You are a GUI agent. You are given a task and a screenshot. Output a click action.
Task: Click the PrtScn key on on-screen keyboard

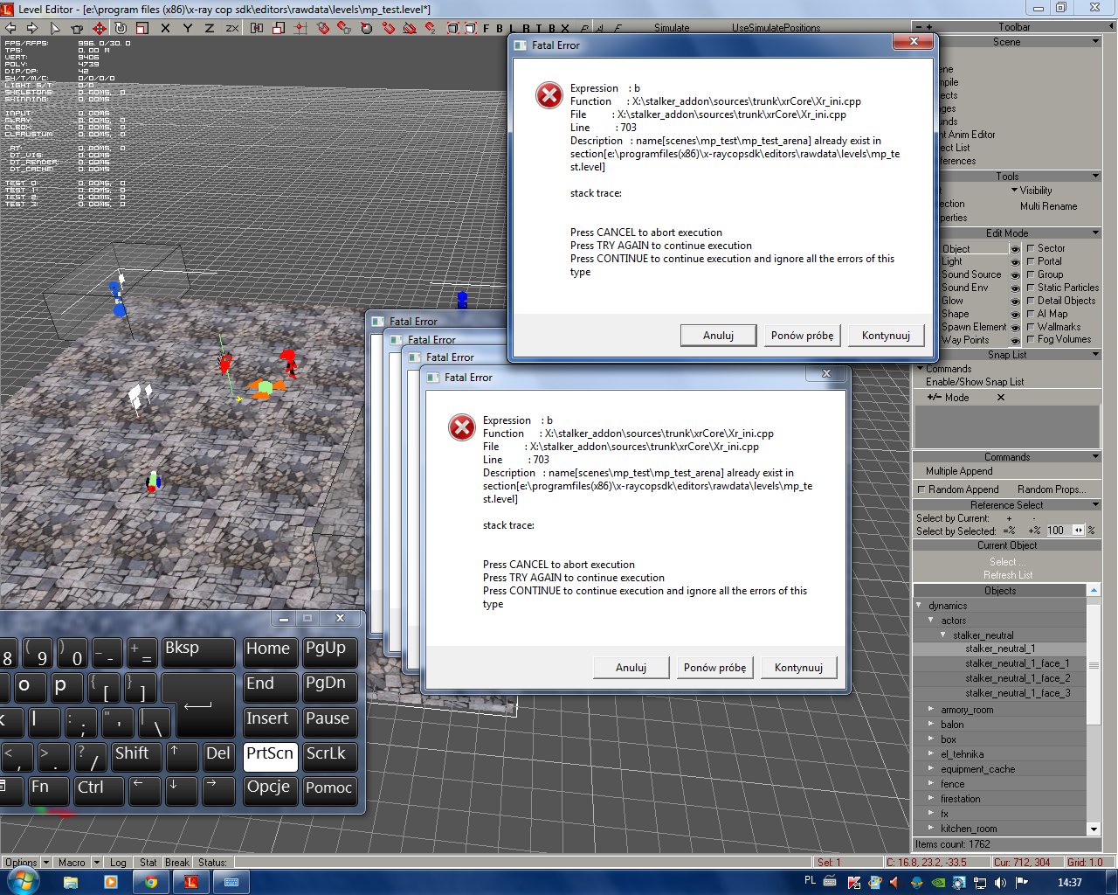270,755
